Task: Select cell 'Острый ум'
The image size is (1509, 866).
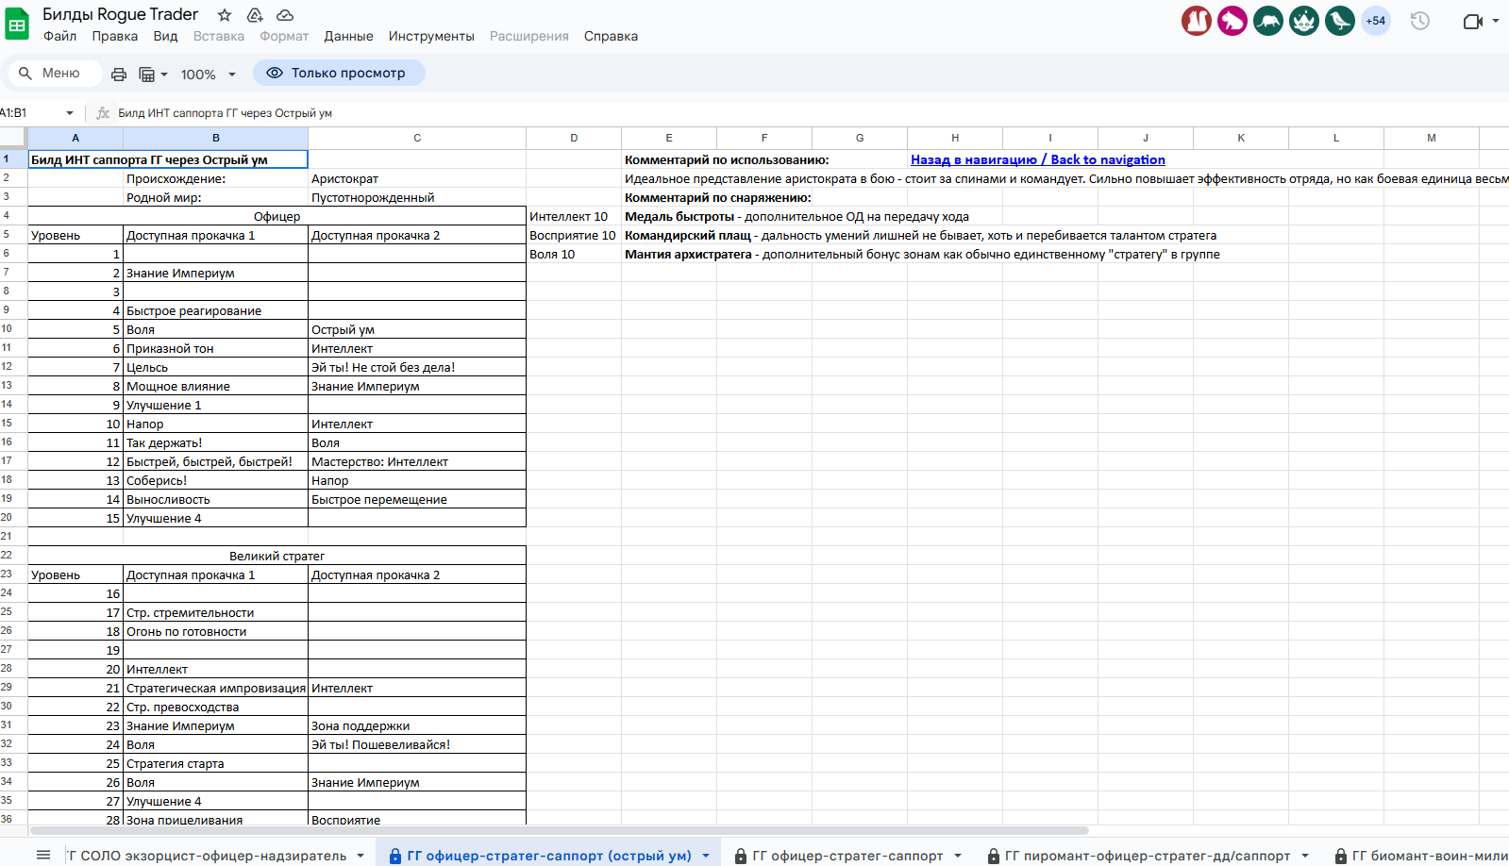Action: click(x=417, y=329)
